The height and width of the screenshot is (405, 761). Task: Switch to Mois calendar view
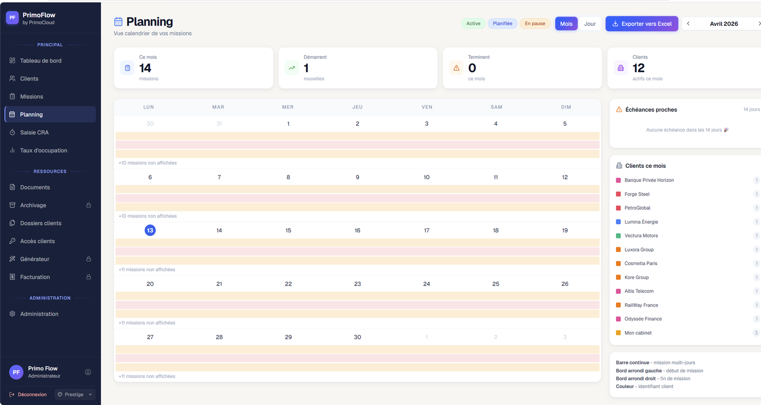click(x=566, y=24)
